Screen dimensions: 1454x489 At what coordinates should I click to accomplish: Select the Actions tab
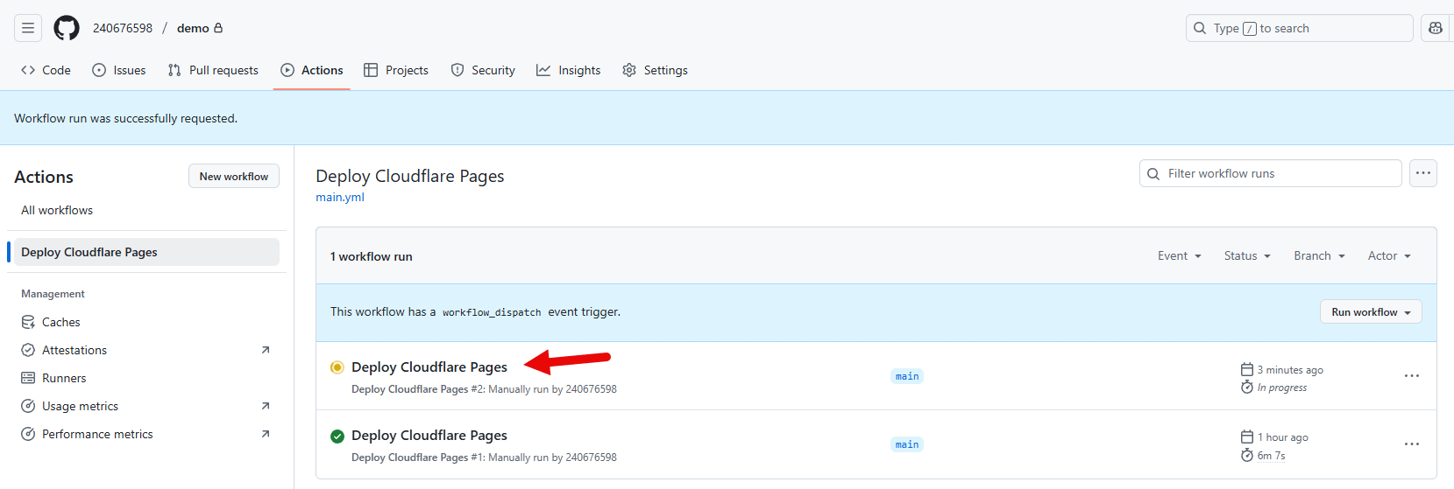click(x=312, y=70)
